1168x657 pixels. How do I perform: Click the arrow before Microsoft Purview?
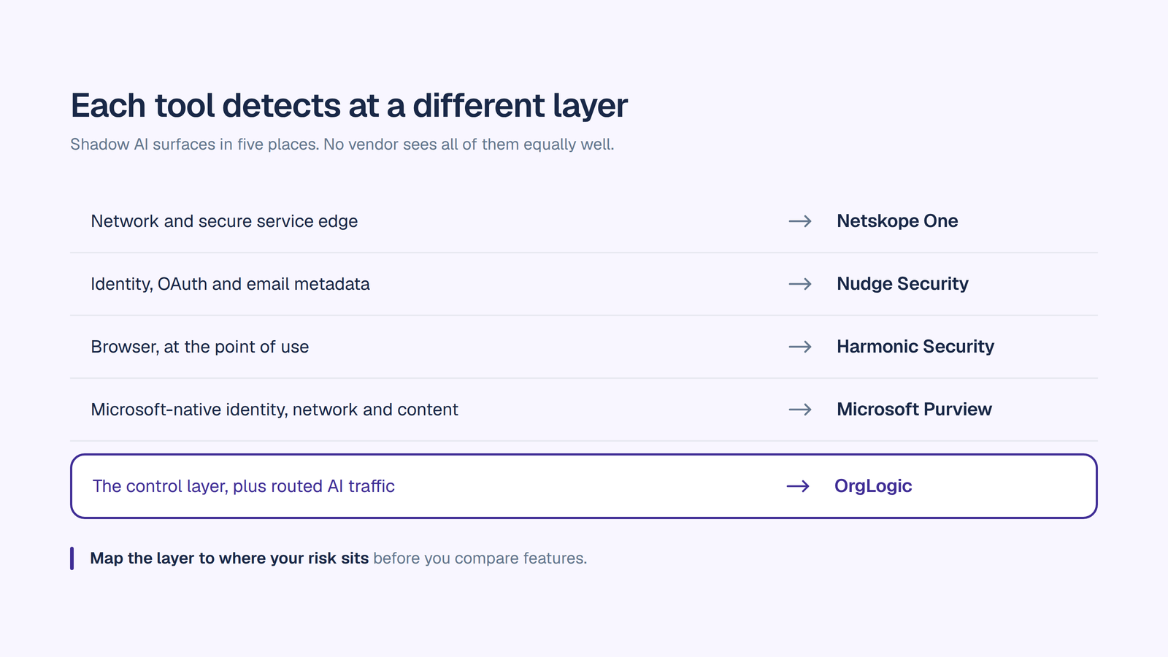pos(800,410)
